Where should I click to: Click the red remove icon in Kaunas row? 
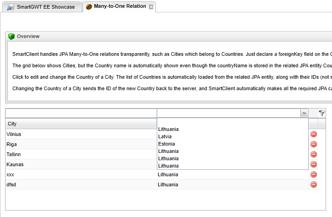point(314,164)
